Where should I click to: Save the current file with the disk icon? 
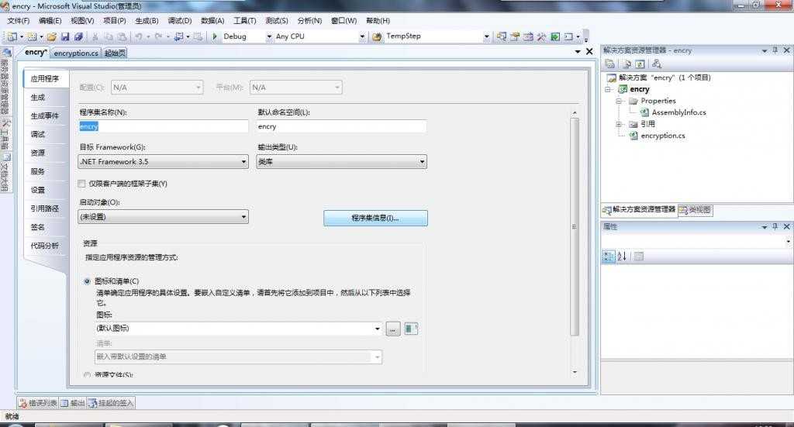click(65, 36)
